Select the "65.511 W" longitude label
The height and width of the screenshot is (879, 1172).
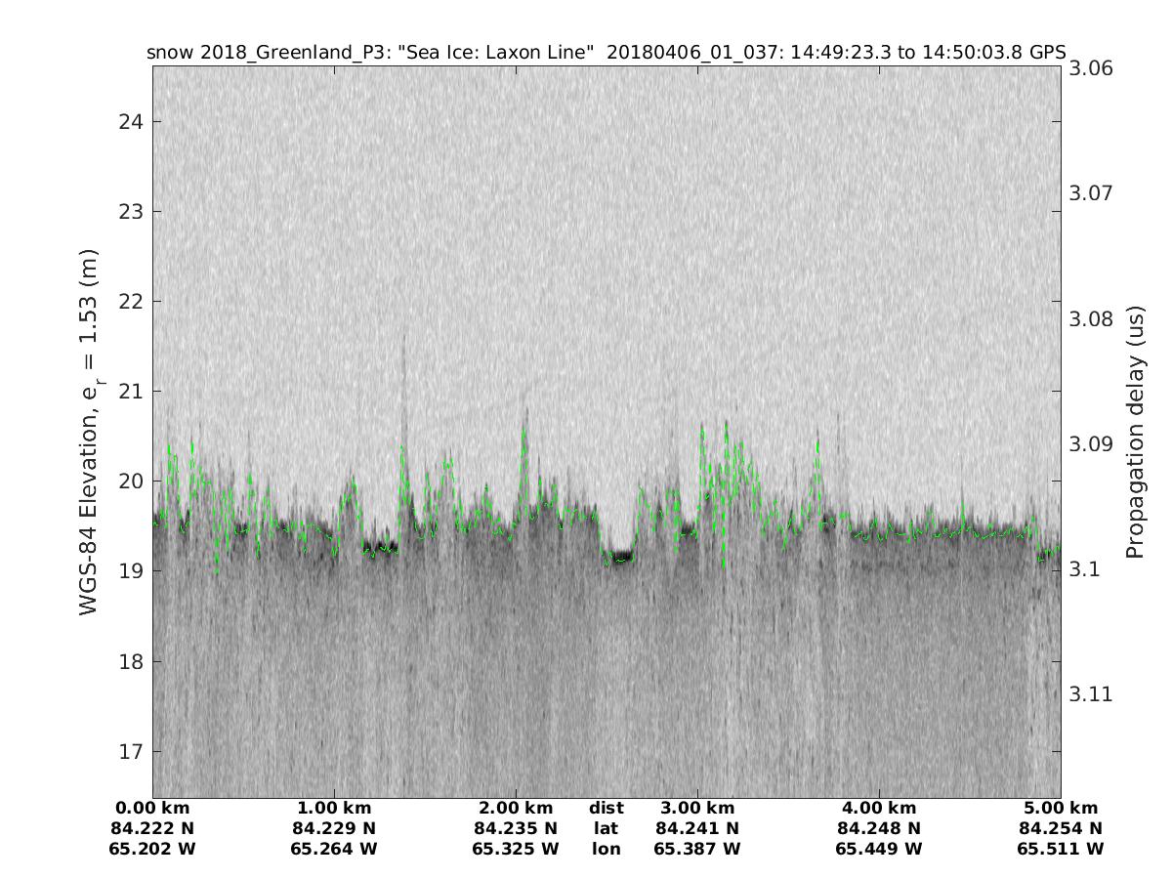tap(1060, 849)
